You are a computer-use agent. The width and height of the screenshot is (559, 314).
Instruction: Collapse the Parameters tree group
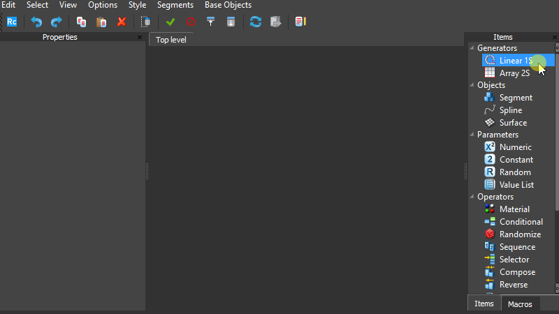tap(472, 135)
